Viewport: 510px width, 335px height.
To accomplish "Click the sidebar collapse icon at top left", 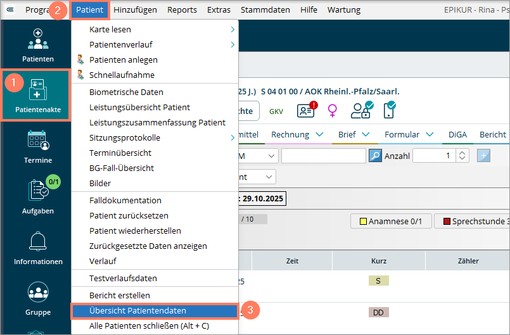I will [x=10, y=9].
